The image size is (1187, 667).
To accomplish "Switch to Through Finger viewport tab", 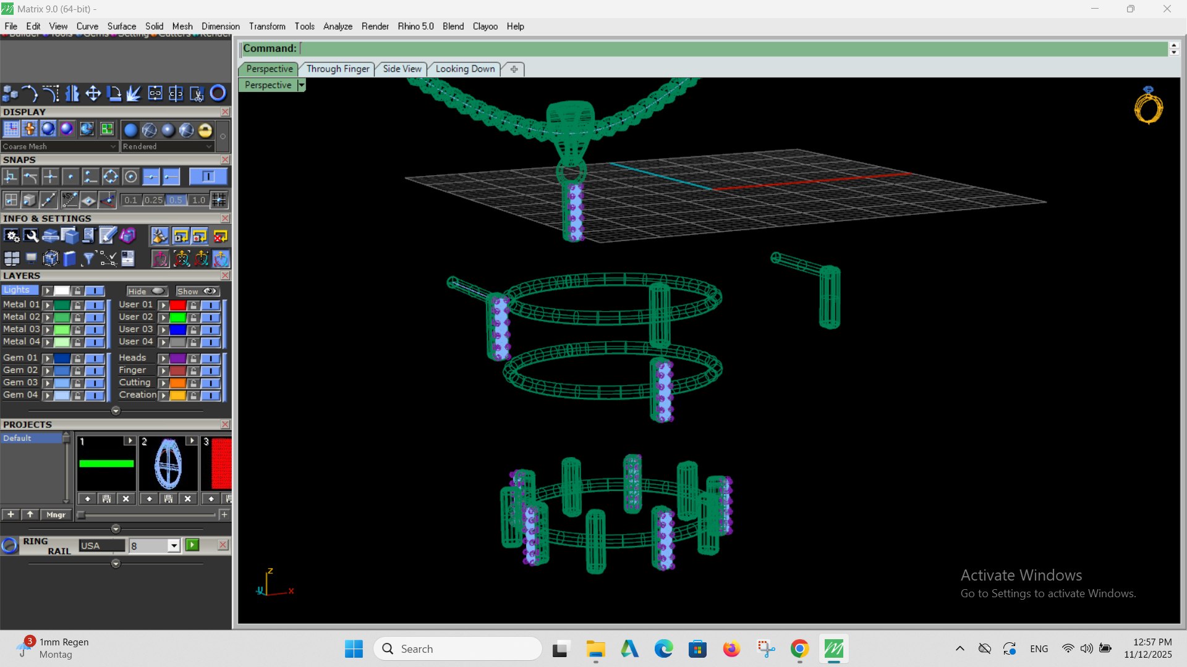I will [338, 69].
